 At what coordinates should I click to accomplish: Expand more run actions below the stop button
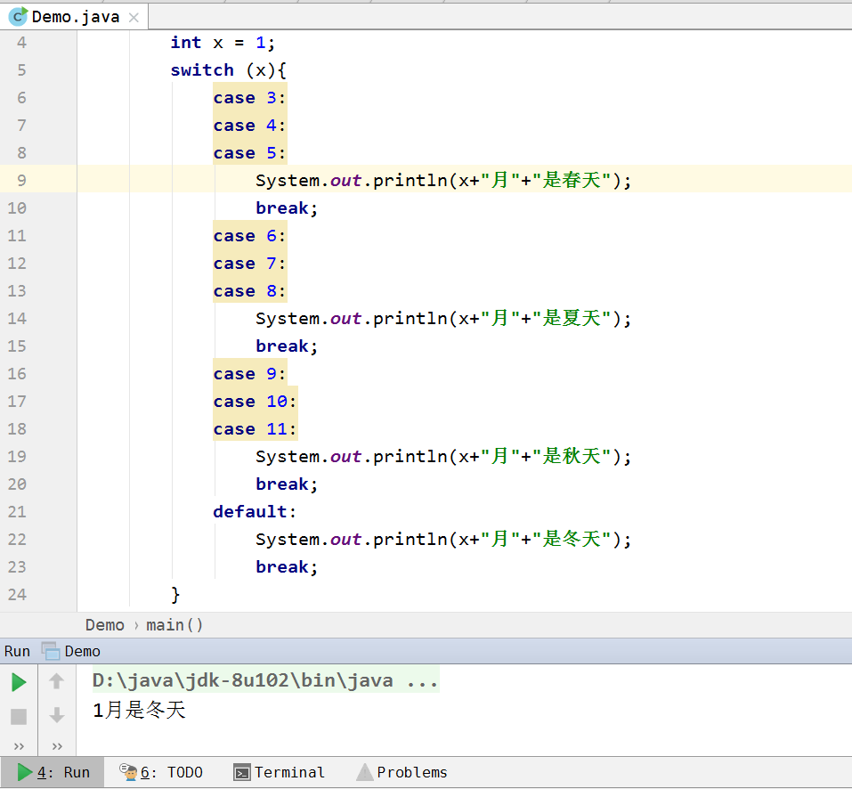tap(19, 746)
